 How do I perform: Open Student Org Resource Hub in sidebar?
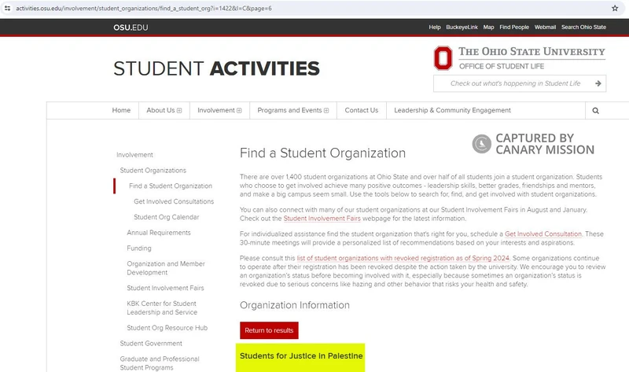click(167, 328)
